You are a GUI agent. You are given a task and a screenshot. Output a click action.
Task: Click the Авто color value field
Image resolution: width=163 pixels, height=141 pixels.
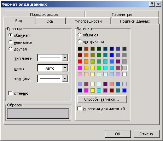50,68
